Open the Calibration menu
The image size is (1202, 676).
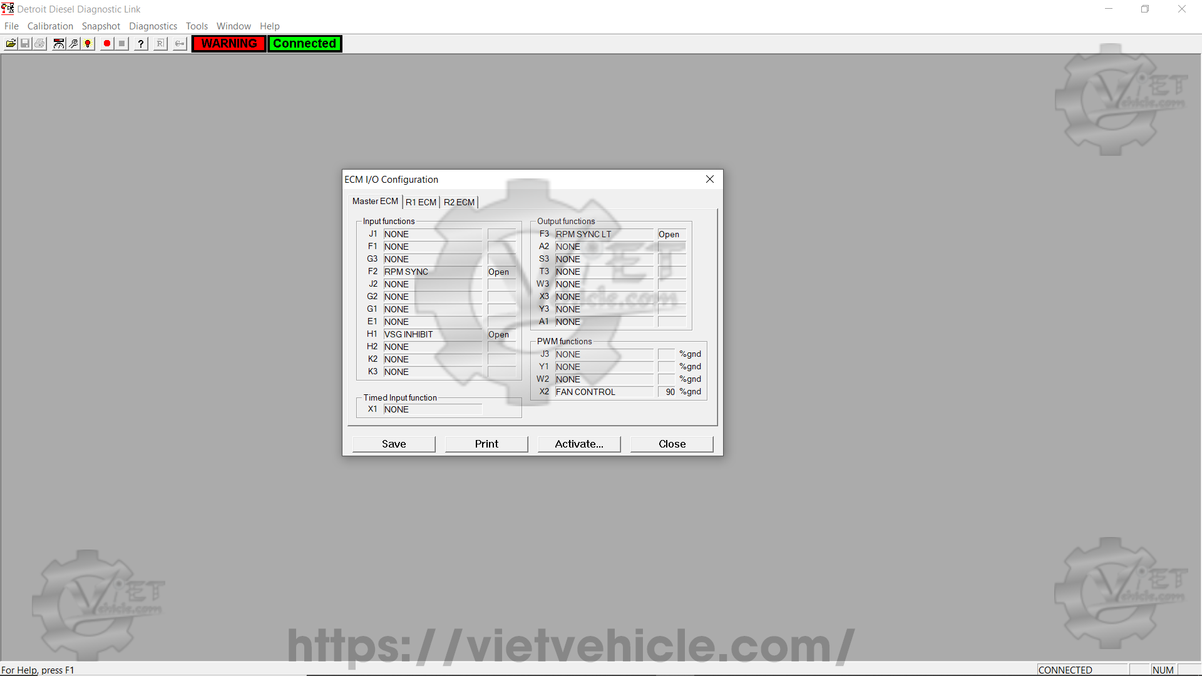tap(50, 26)
